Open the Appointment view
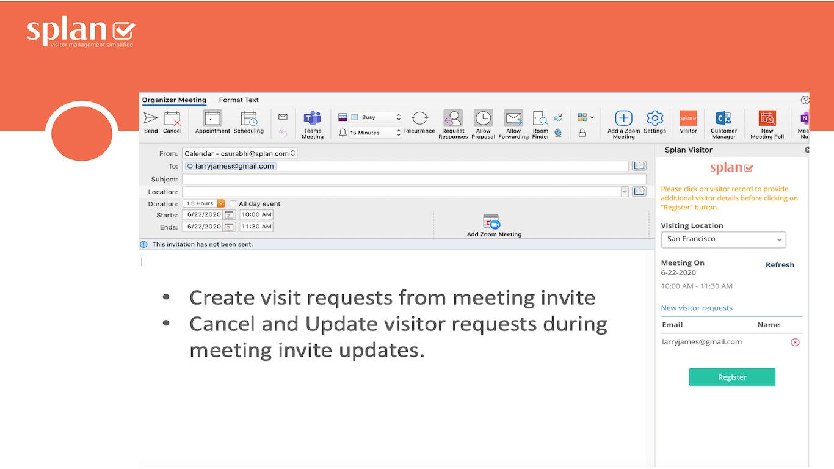This screenshot has width=834, height=469. tap(212, 122)
